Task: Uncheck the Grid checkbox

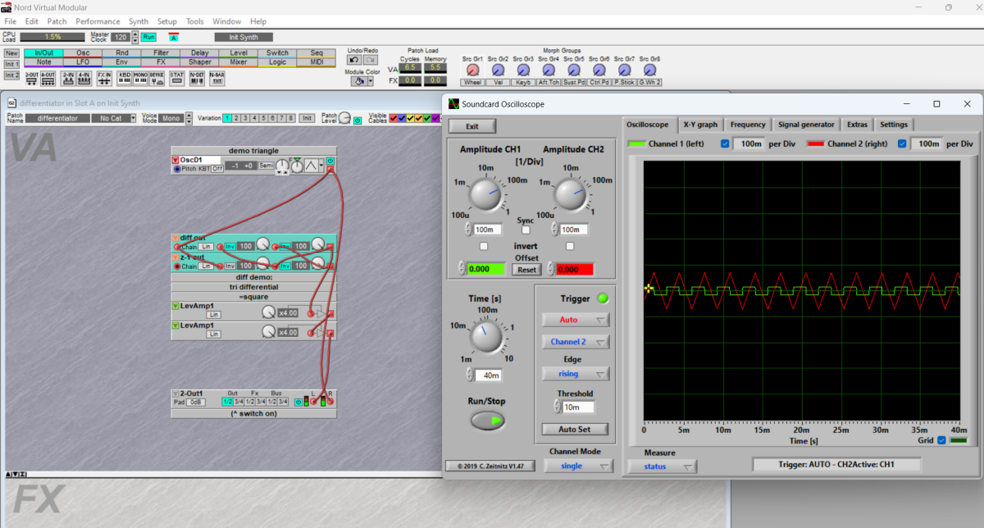Action: click(x=941, y=440)
